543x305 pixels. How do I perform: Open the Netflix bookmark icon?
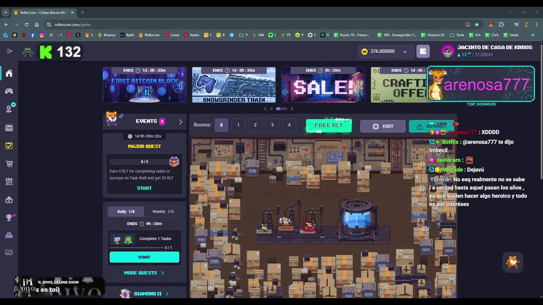tap(24, 35)
